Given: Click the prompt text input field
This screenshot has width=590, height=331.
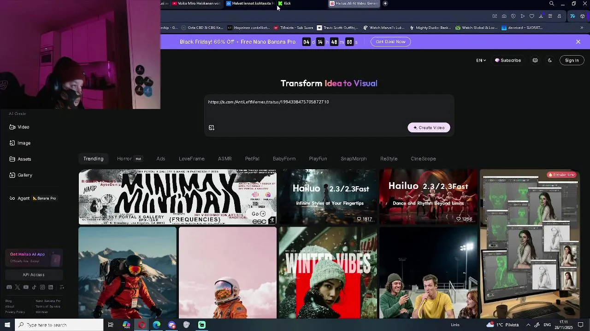Looking at the screenshot, I should pyautogui.click(x=329, y=108).
